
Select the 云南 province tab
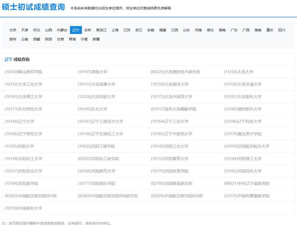coord(24,39)
